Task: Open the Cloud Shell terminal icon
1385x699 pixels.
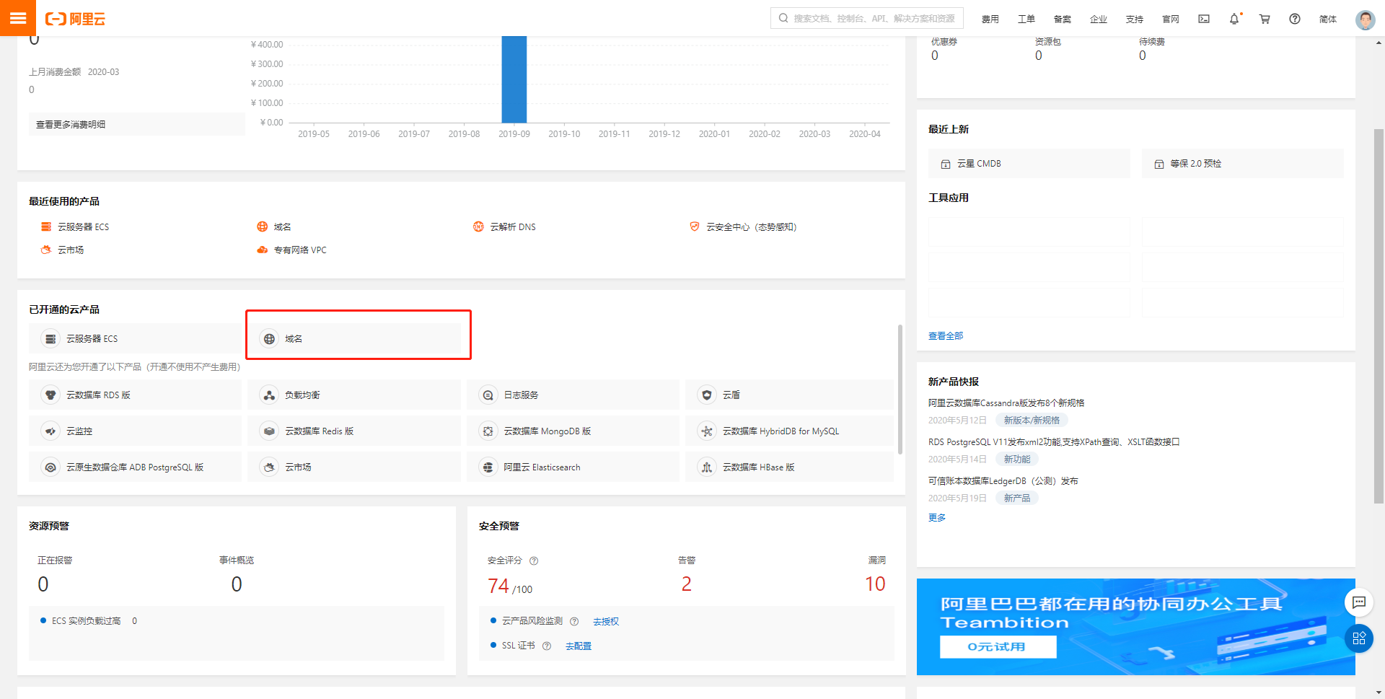Action: pyautogui.click(x=1204, y=19)
